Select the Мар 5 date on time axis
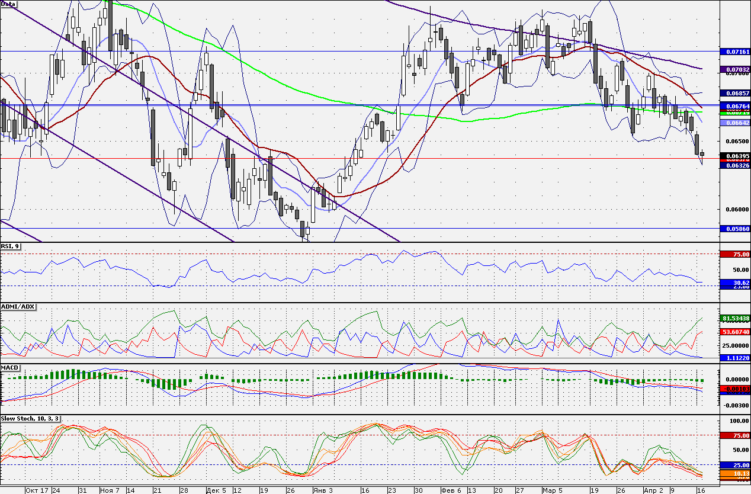Viewport: 751px width, 494px height. pyautogui.click(x=552, y=490)
